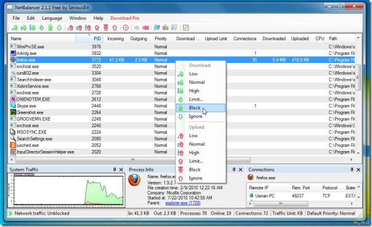Click the red circle reset toolbar icon
Image resolution: width=372 pixels, height=227 pixels.
click(126, 28)
